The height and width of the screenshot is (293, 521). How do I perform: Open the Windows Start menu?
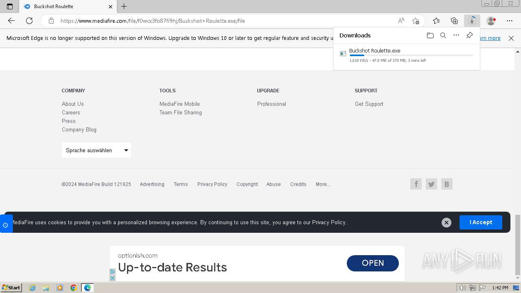coord(11,288)
